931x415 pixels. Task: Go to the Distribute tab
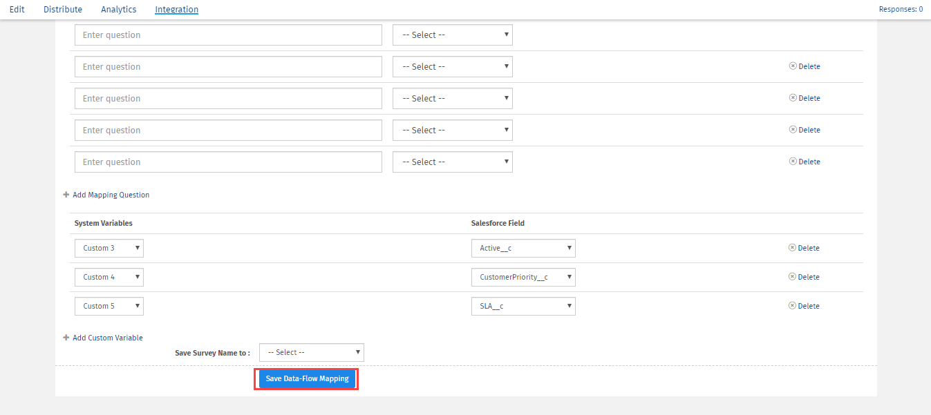tap(63, 10)
